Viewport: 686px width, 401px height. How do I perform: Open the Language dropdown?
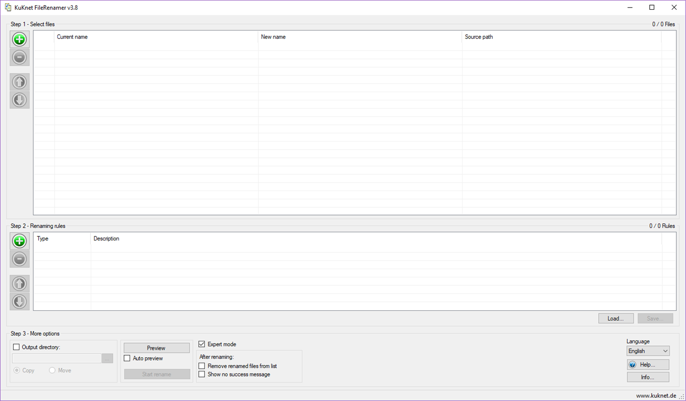[x=647, y=351]
